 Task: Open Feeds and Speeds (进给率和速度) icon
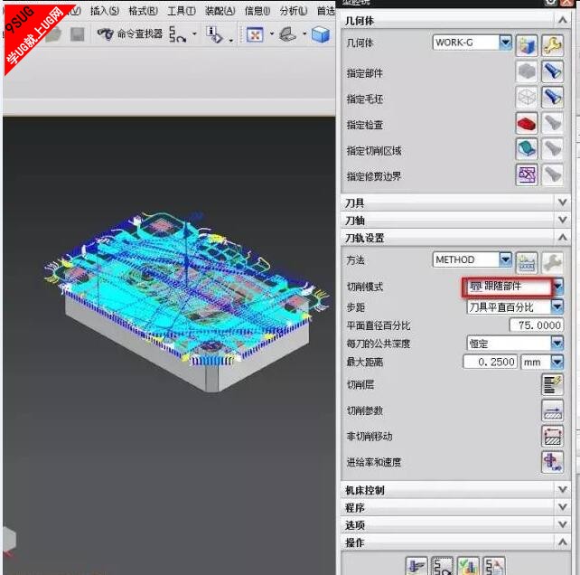(553, 462)
